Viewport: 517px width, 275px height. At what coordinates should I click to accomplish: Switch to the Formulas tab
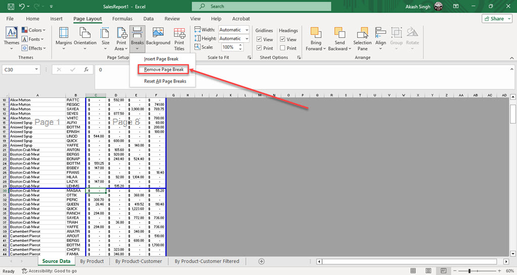point(122,19)
